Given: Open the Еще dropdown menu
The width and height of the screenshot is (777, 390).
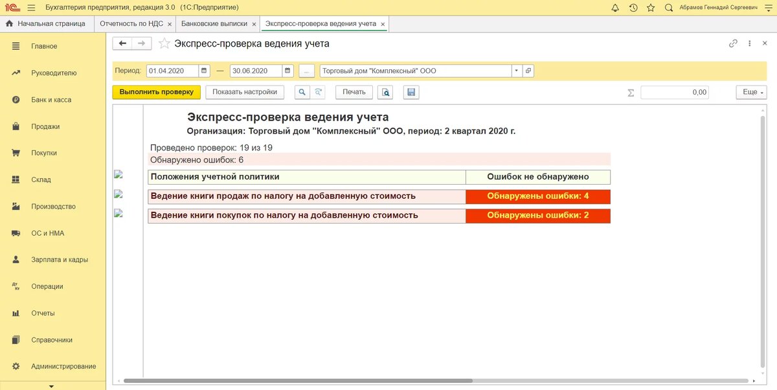Looking at the screenshot, I should click(x=751, y=92).
